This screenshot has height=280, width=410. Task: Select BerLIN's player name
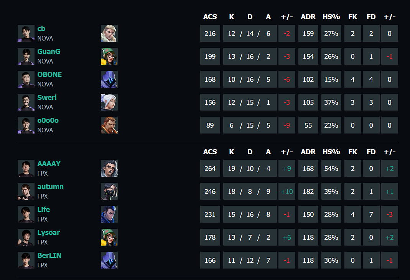coord(49,256)
